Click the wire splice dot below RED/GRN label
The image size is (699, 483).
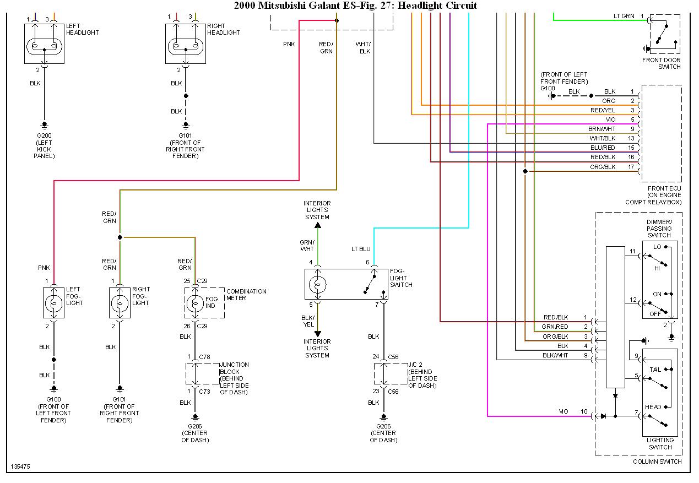(x=120, y=238)
